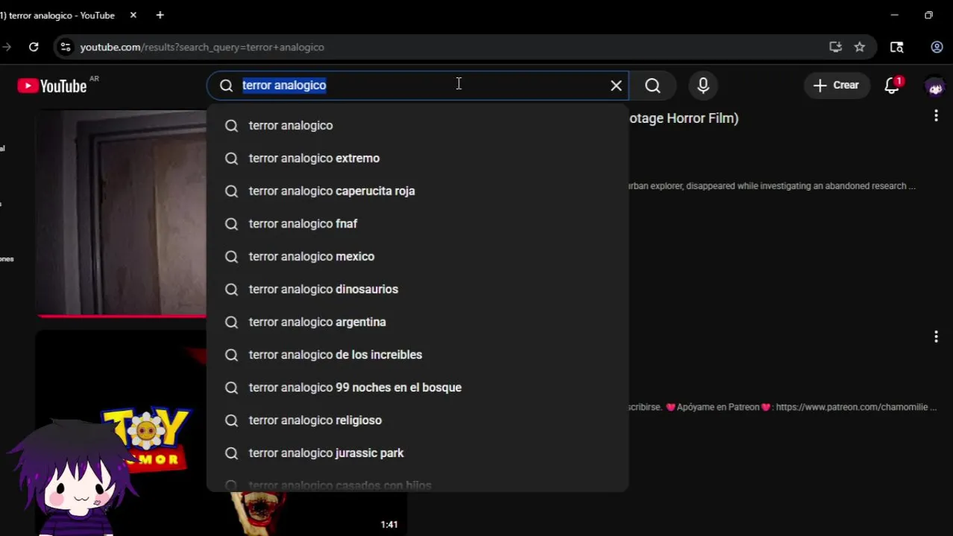Choose suggestion 'terror analogico de los increibles'

(418, 354)
